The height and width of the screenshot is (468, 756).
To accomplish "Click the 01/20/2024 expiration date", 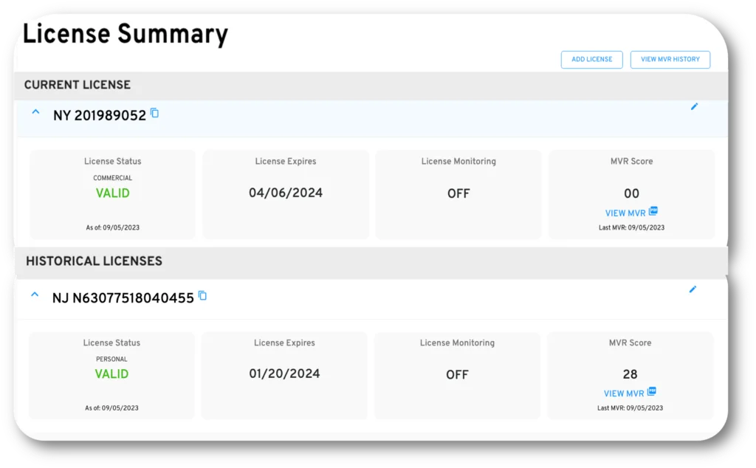I will point(284,374).
